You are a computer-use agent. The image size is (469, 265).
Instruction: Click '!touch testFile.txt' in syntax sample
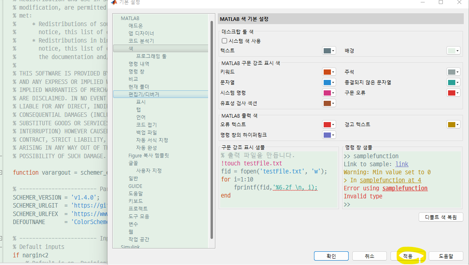tap(252, 163)
